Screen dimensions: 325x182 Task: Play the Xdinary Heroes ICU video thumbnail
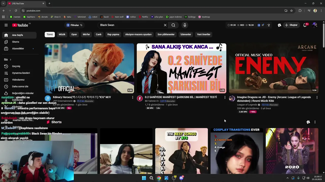tap(89, 68)
